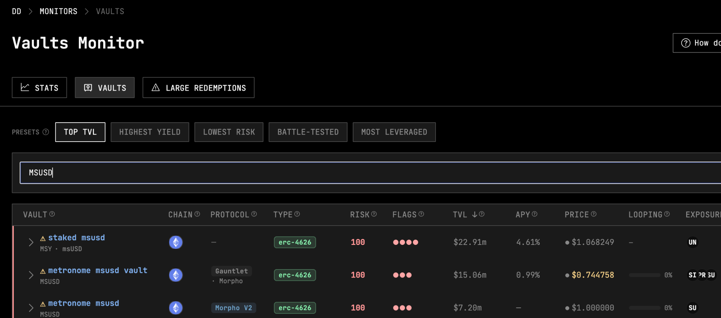Click the FLAGS column info icon
The image size is (721, 318).
[421, 214]
